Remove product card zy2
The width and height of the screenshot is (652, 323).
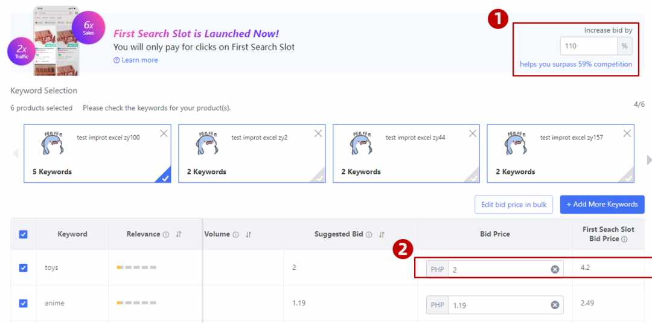pyautogui.click(x=318, y=133)
